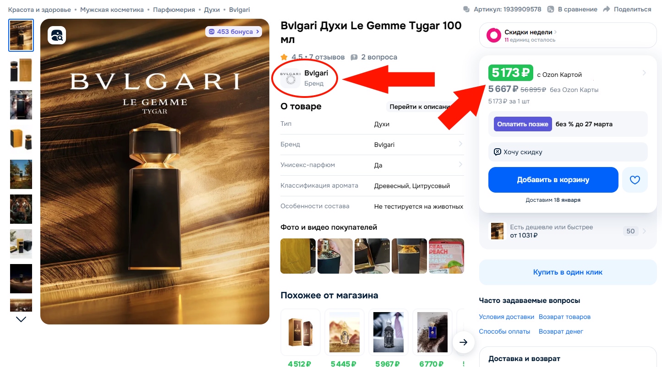
Task: Open first customer photo showing golden box
Action: point(298,256)
